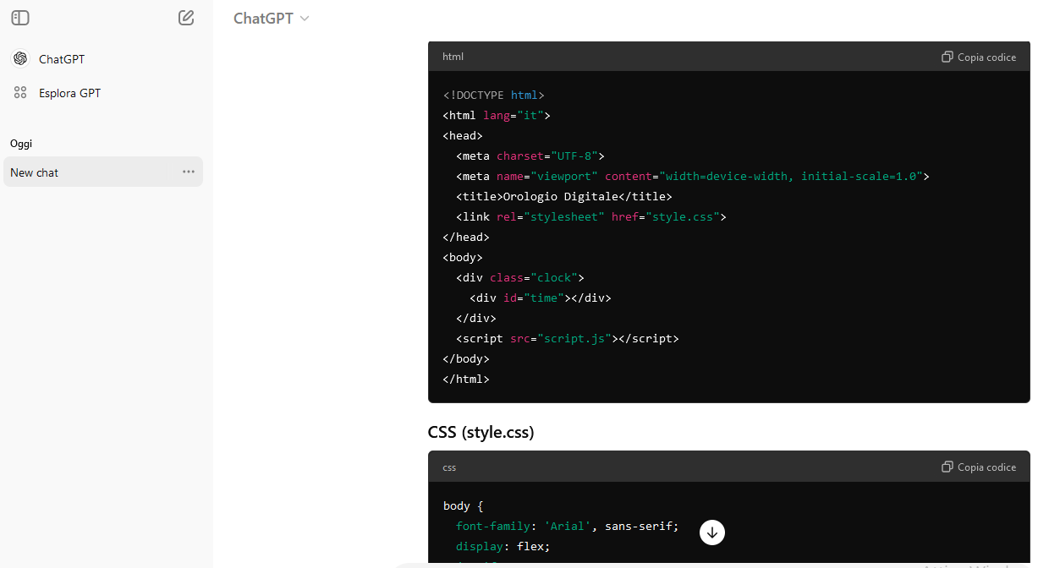The image size is (1049, 568).
Task: Click the Oggi section heading
Action: [21, 144]
